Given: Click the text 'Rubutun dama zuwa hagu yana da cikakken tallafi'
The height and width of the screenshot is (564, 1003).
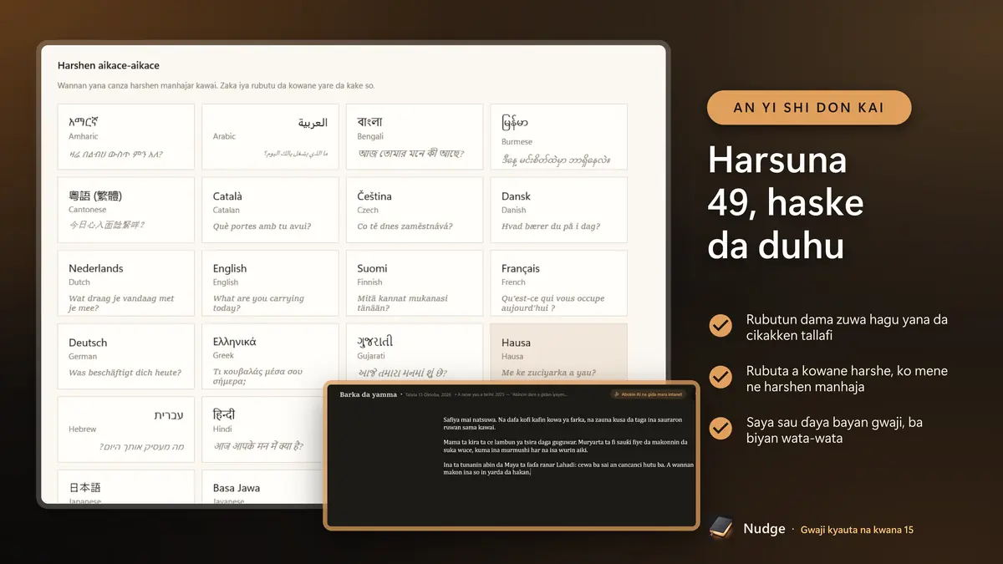Looking at the screenshot, I should [x=847, y=326].
